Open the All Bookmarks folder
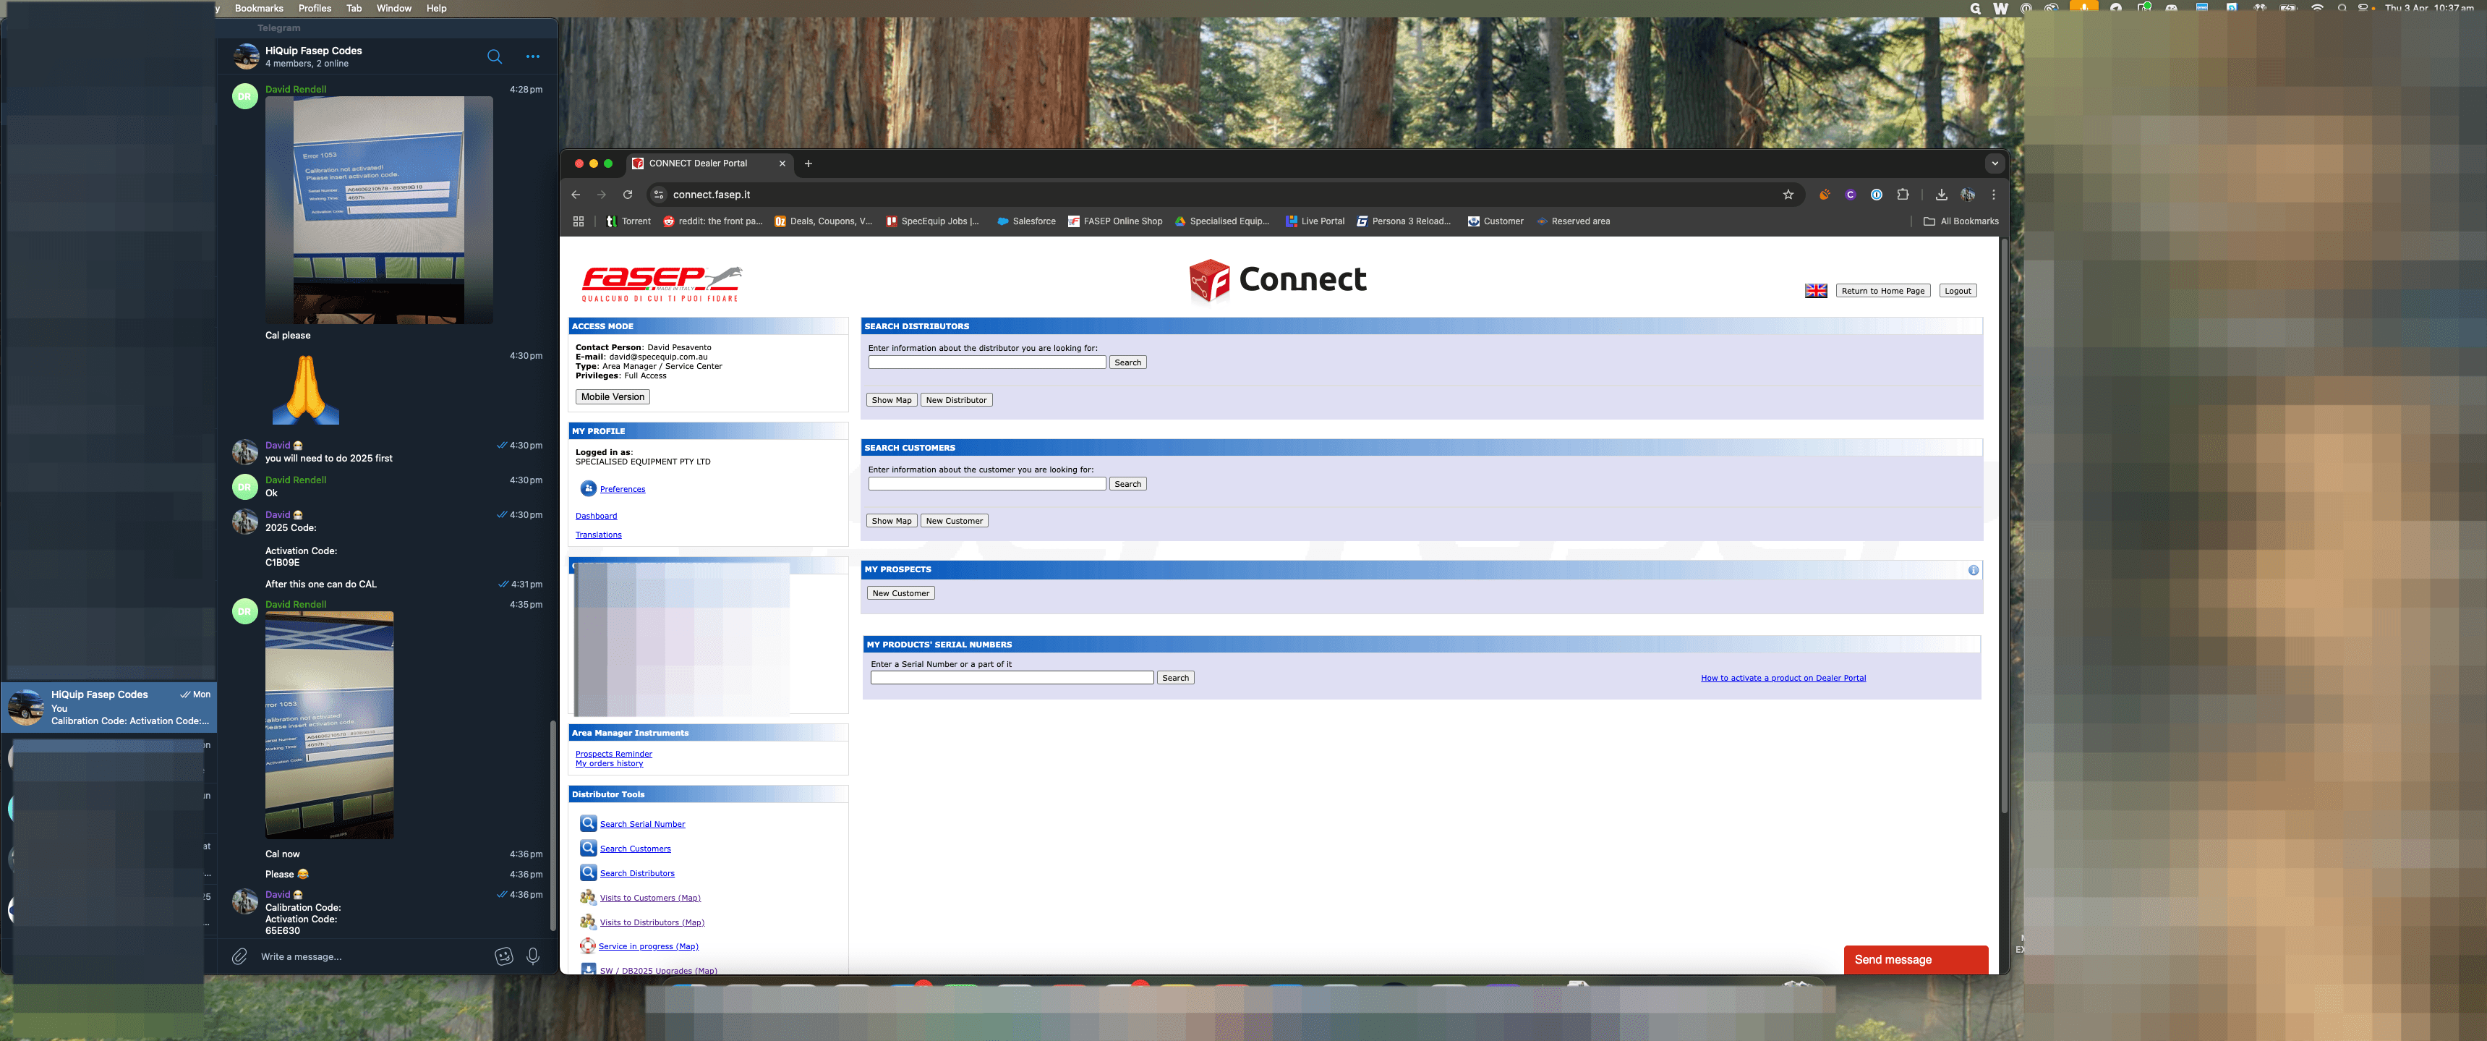This screenshot has height=1041, width=2487. 1961,221
